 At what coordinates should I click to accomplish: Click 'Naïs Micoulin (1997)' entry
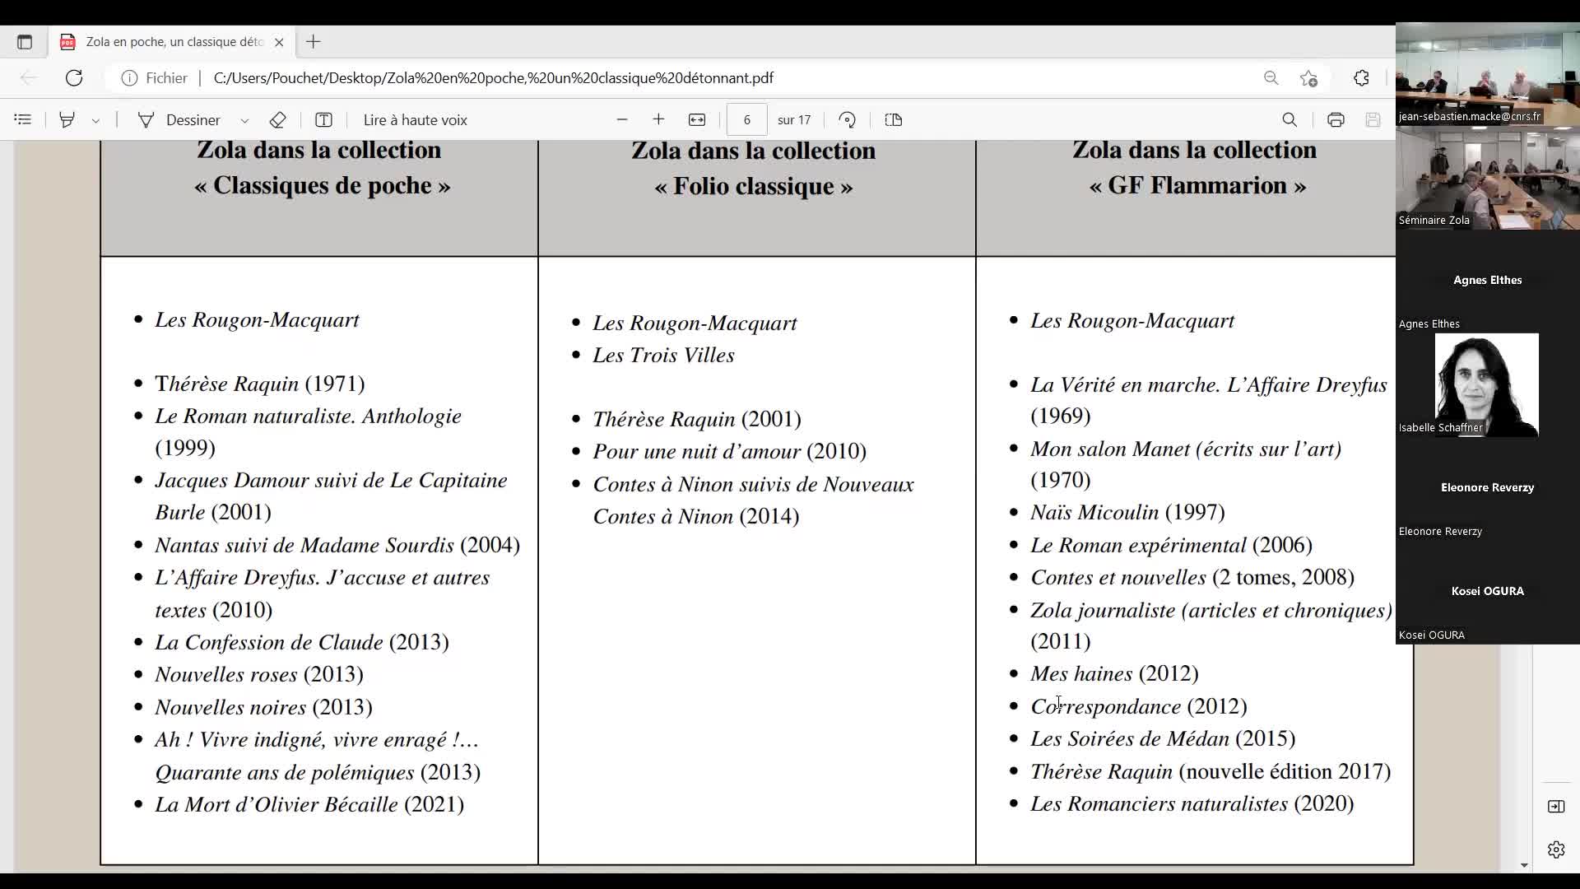1127,512
